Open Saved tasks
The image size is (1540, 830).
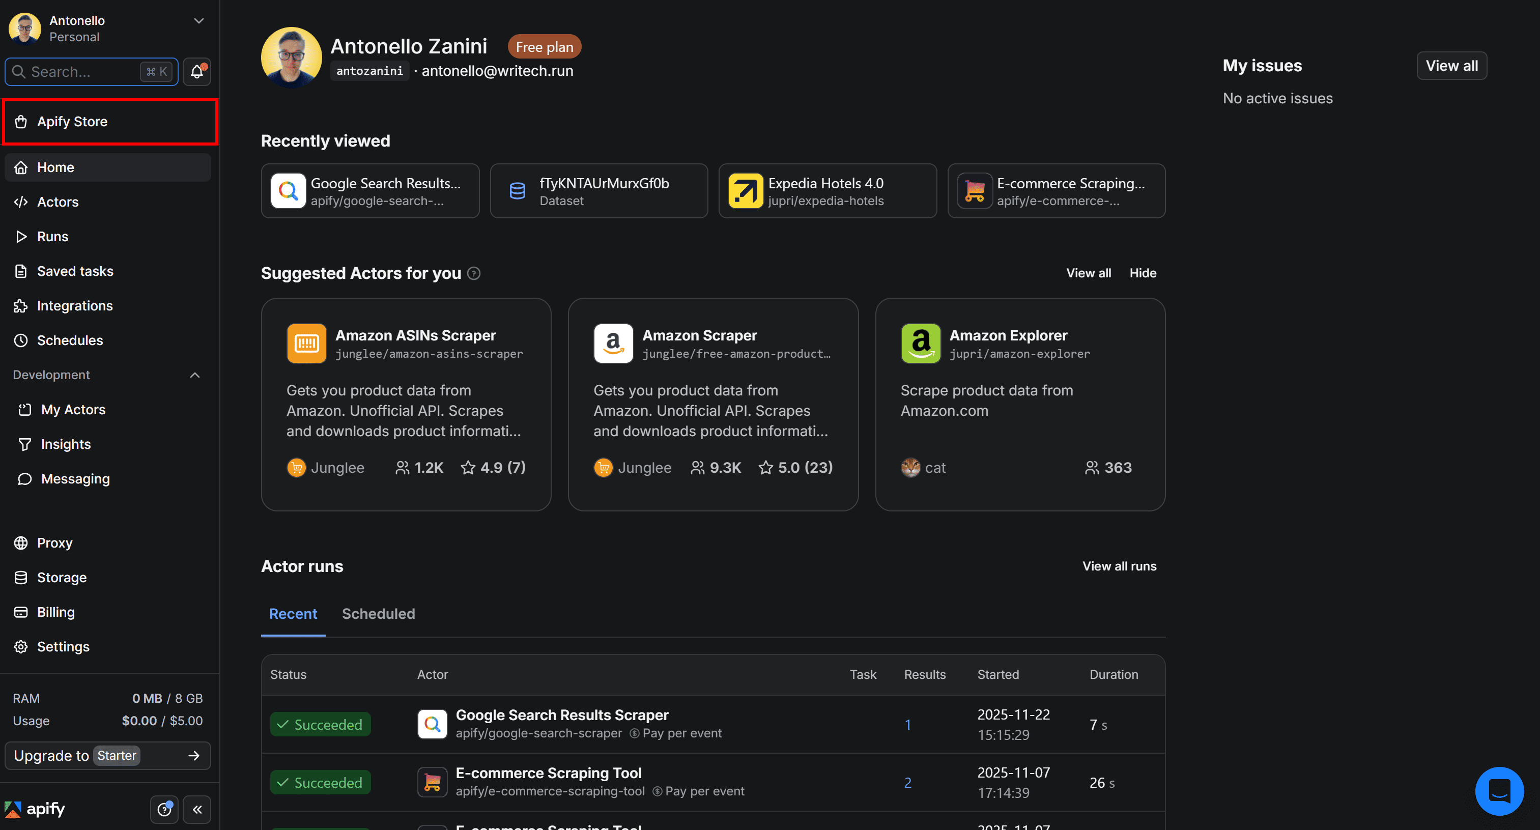(x=75, y=271)
